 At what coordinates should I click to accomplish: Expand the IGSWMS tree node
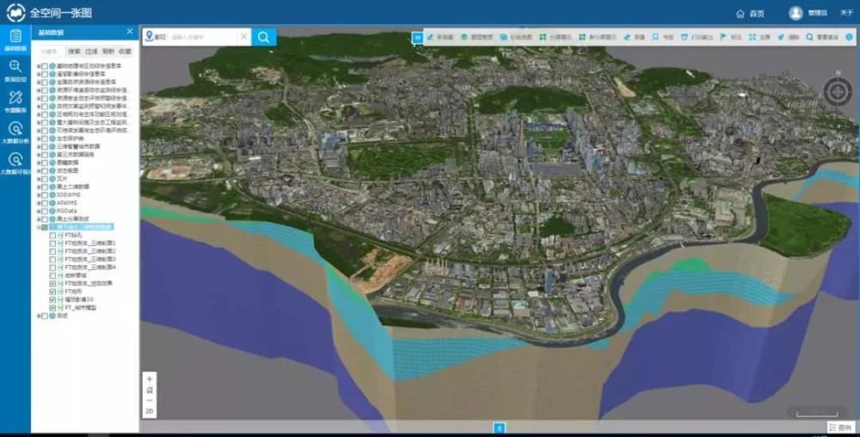[39, 194]
